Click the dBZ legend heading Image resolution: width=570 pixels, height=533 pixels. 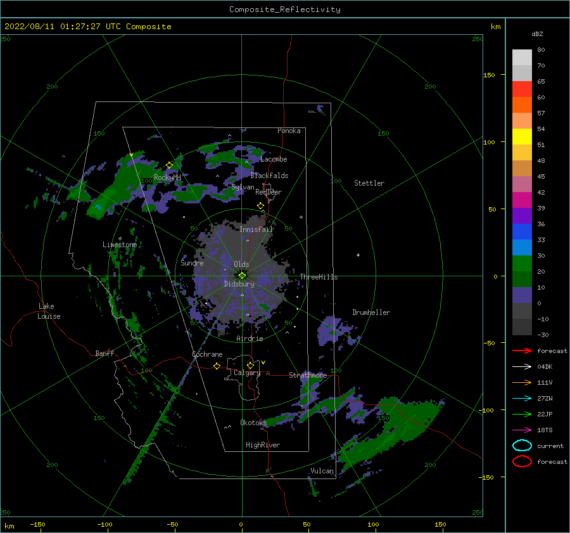point(537,34)
